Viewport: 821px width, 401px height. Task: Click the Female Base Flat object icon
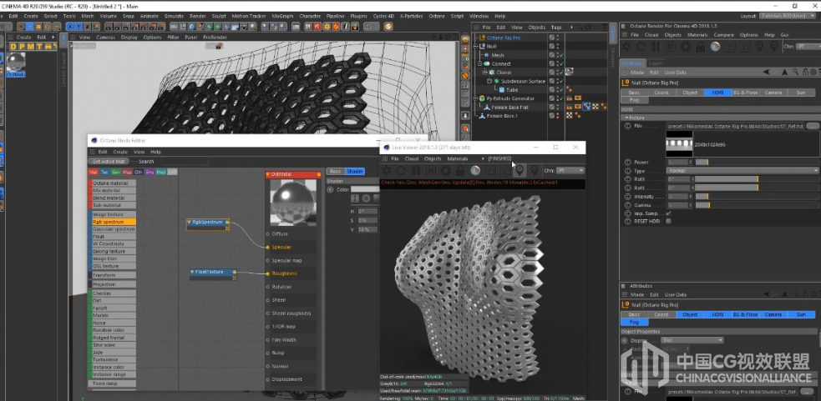point(487,108)
